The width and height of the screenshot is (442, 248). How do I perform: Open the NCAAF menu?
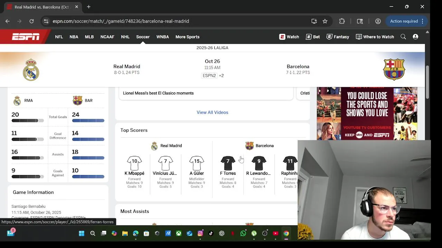(x=107, y=37)
